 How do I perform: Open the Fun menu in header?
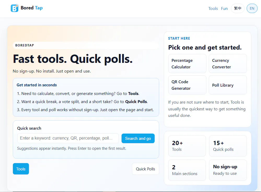tap(224, 8)
